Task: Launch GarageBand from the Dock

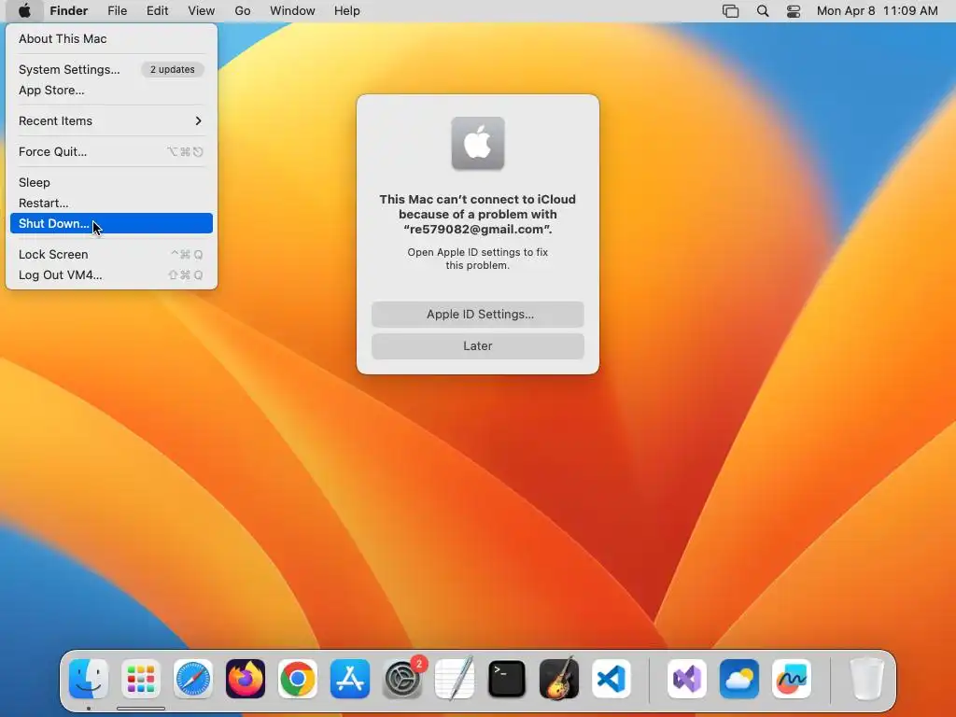Action: coord(559,679)
